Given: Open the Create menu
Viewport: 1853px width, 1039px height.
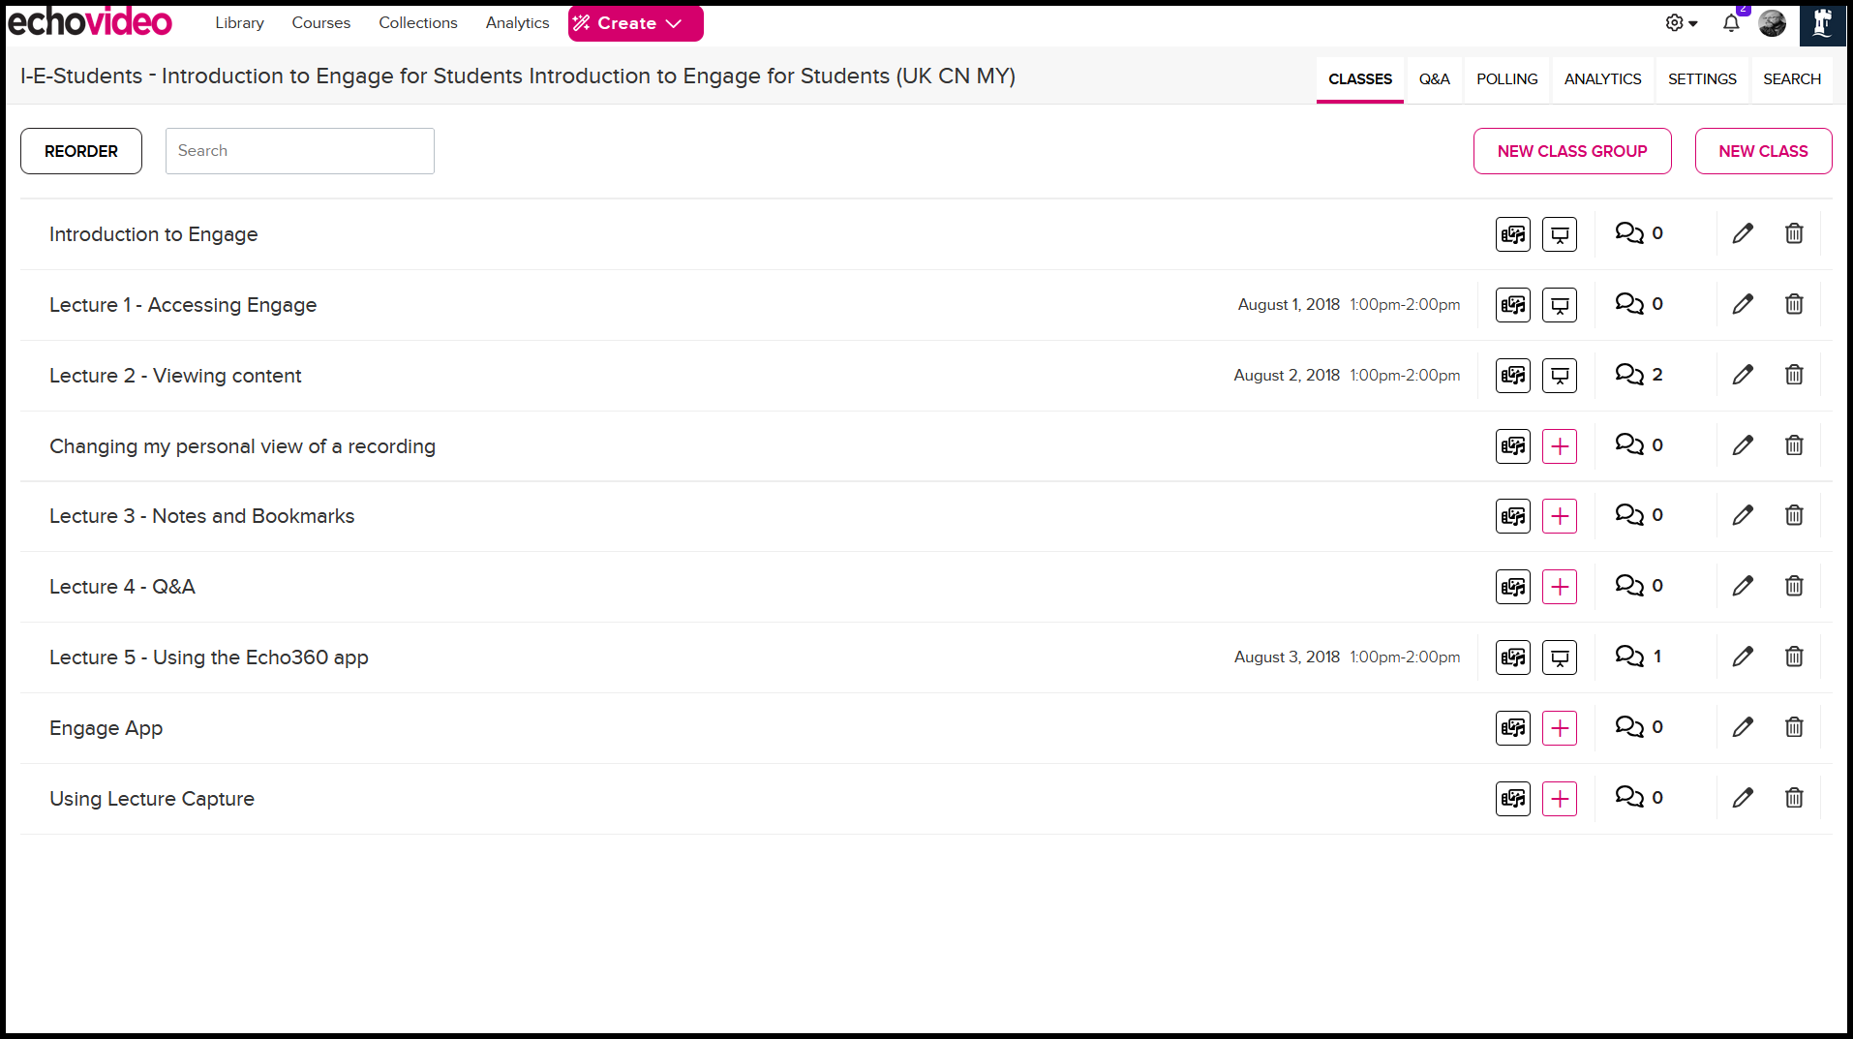Looking at the screenshot, I should click(635, 22).
